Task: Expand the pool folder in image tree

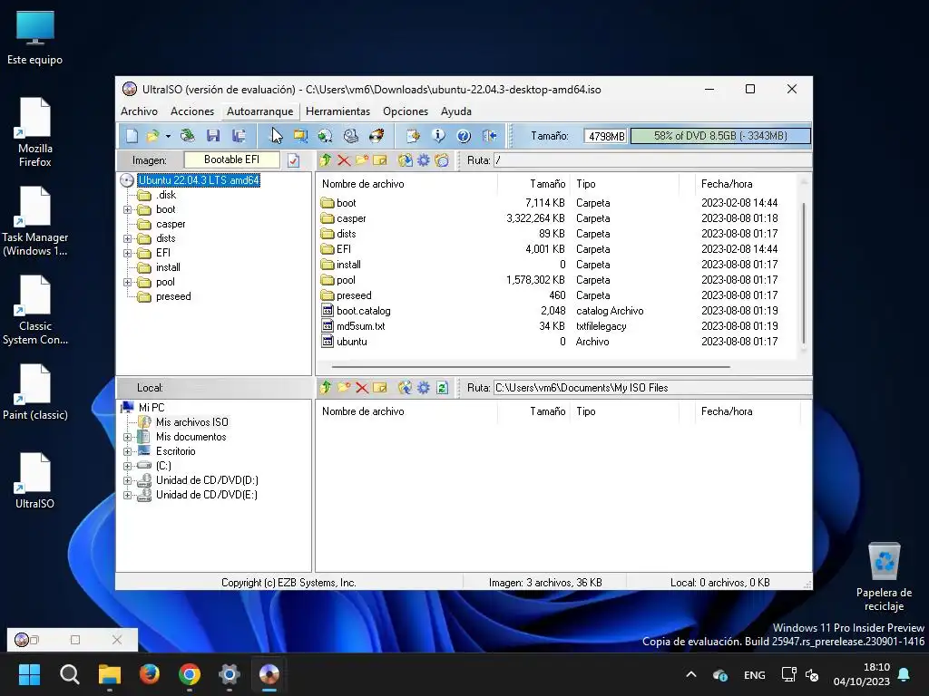Action: (x=127, y=283)
